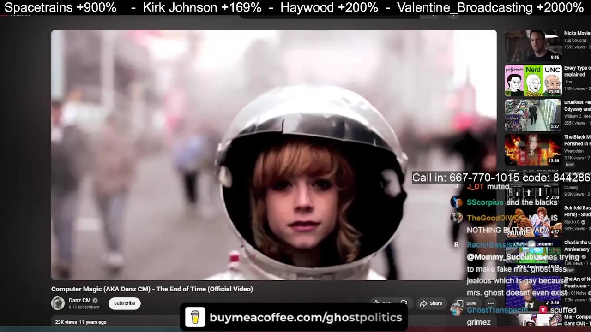Click the Tug Douglas channel name
This screenshot has height=332, width=591.
coord(575,40)
